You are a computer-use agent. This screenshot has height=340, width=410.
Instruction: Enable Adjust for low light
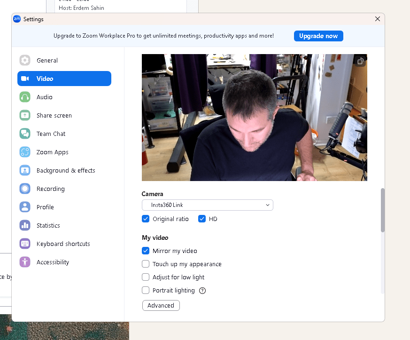pyautogui.click(x=146, y=277)
